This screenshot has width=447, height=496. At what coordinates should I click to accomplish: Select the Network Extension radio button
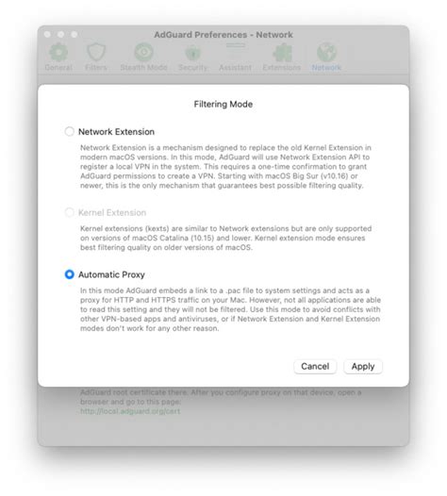[x=69, y=131]
